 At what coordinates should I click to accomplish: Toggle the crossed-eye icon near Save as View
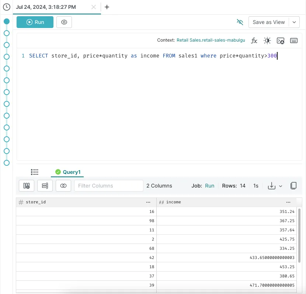[x=240, y=22]
